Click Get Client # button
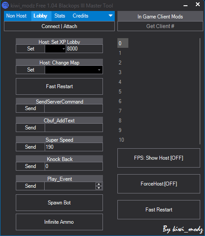 click(160, 26)
